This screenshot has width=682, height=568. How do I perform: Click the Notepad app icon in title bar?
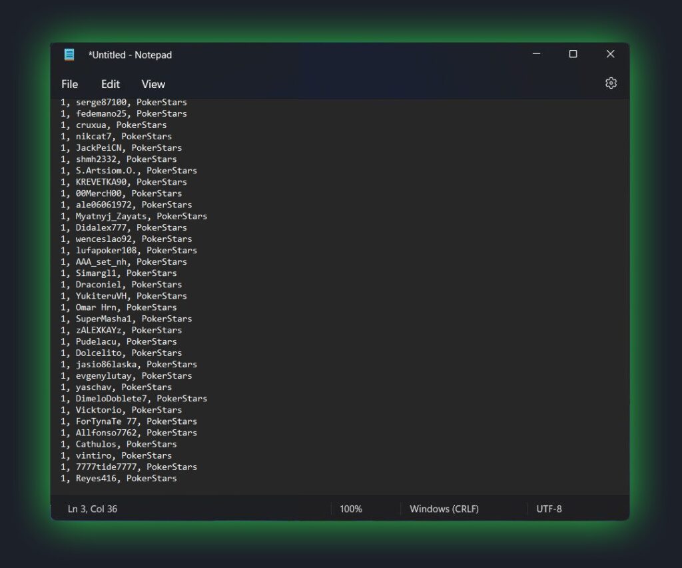point(69,55)
